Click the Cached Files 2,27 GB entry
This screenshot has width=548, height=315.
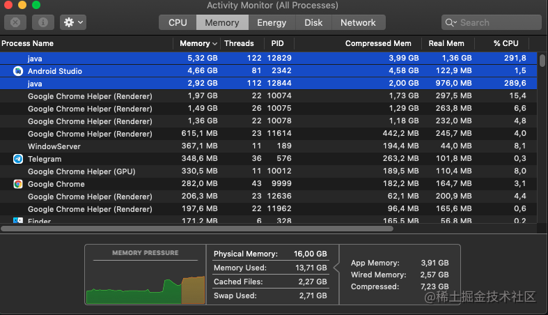click(270, 282)
